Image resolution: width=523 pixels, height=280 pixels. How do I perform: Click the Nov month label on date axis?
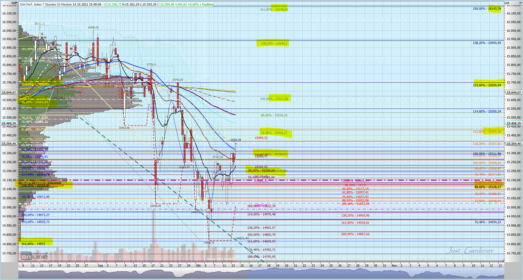click(x=394, y=266)
